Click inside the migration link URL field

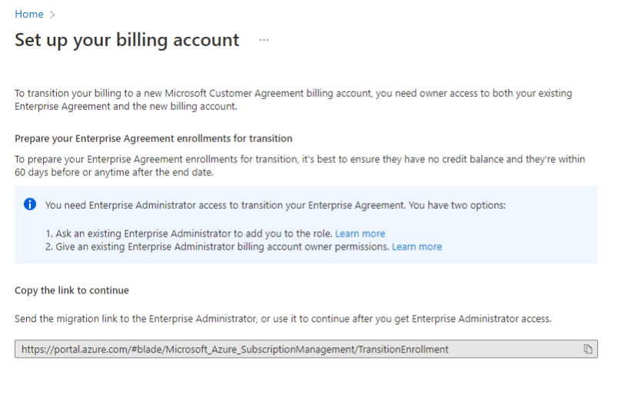[306, 349]
